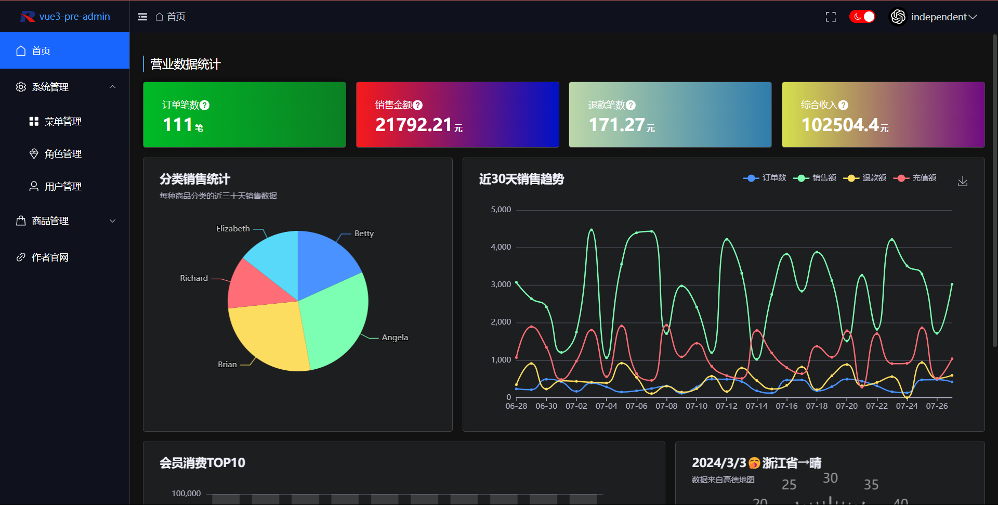Click the 5,000 y-axis label
Screen dimensions: 998x505
point(501,210)
